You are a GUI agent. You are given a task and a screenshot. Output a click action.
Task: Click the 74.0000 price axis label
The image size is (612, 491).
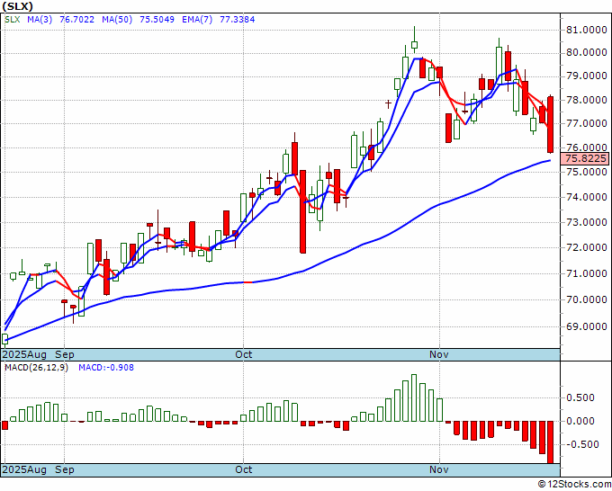(x=586, y=197)
